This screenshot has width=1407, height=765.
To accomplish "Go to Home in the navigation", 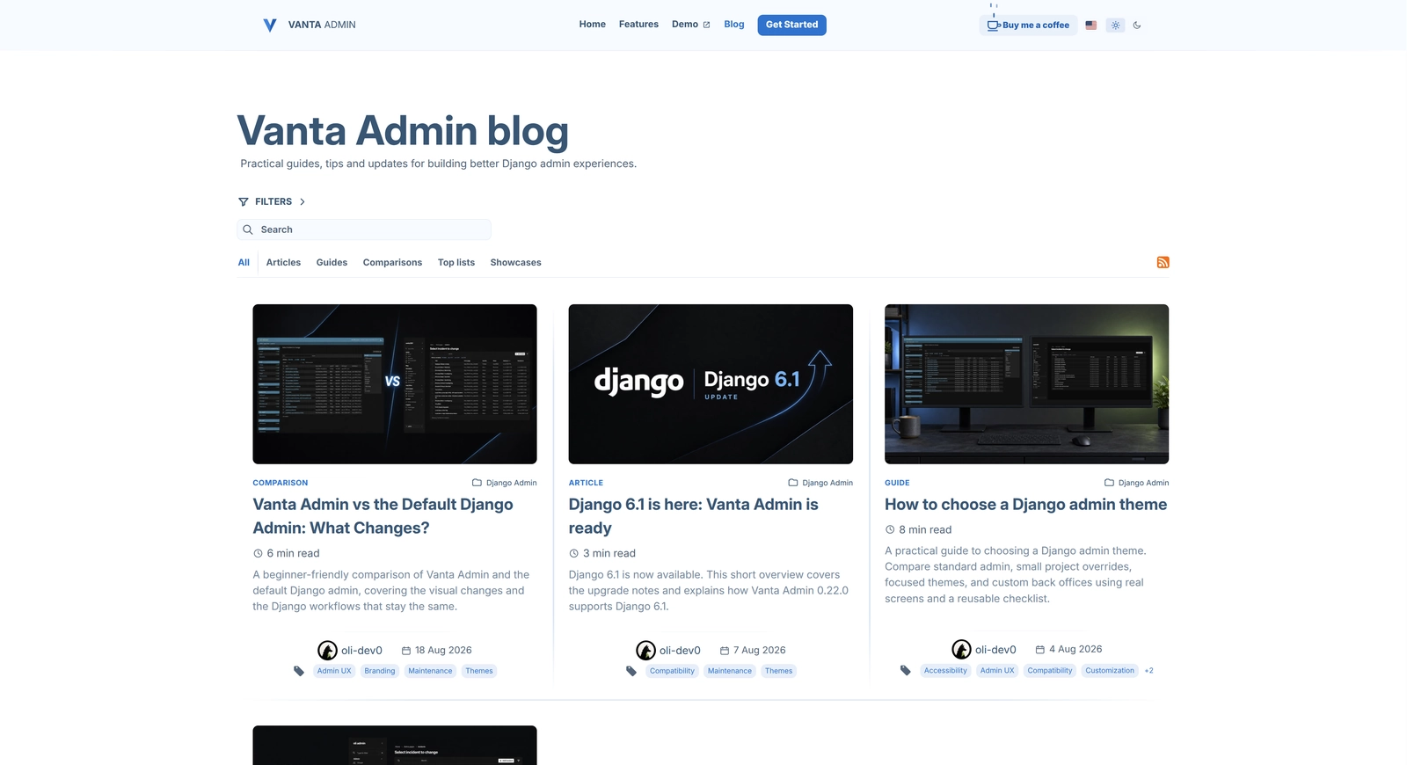I will pos(593,25).
